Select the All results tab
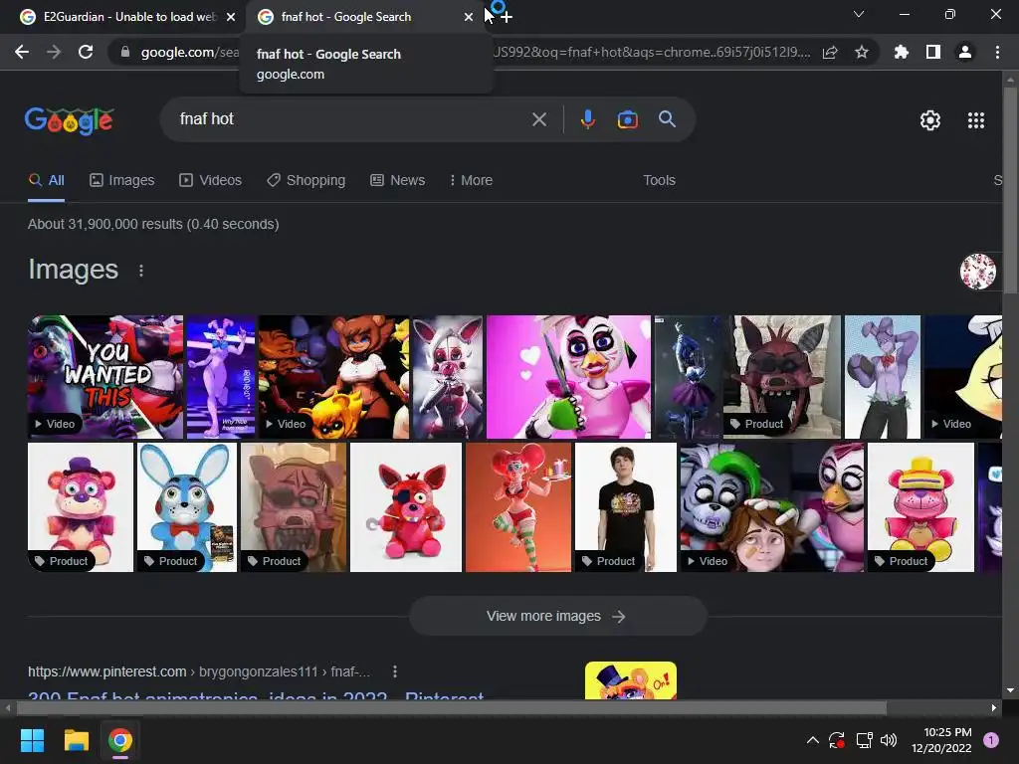Screen dimensions: 1019x764 46,181
